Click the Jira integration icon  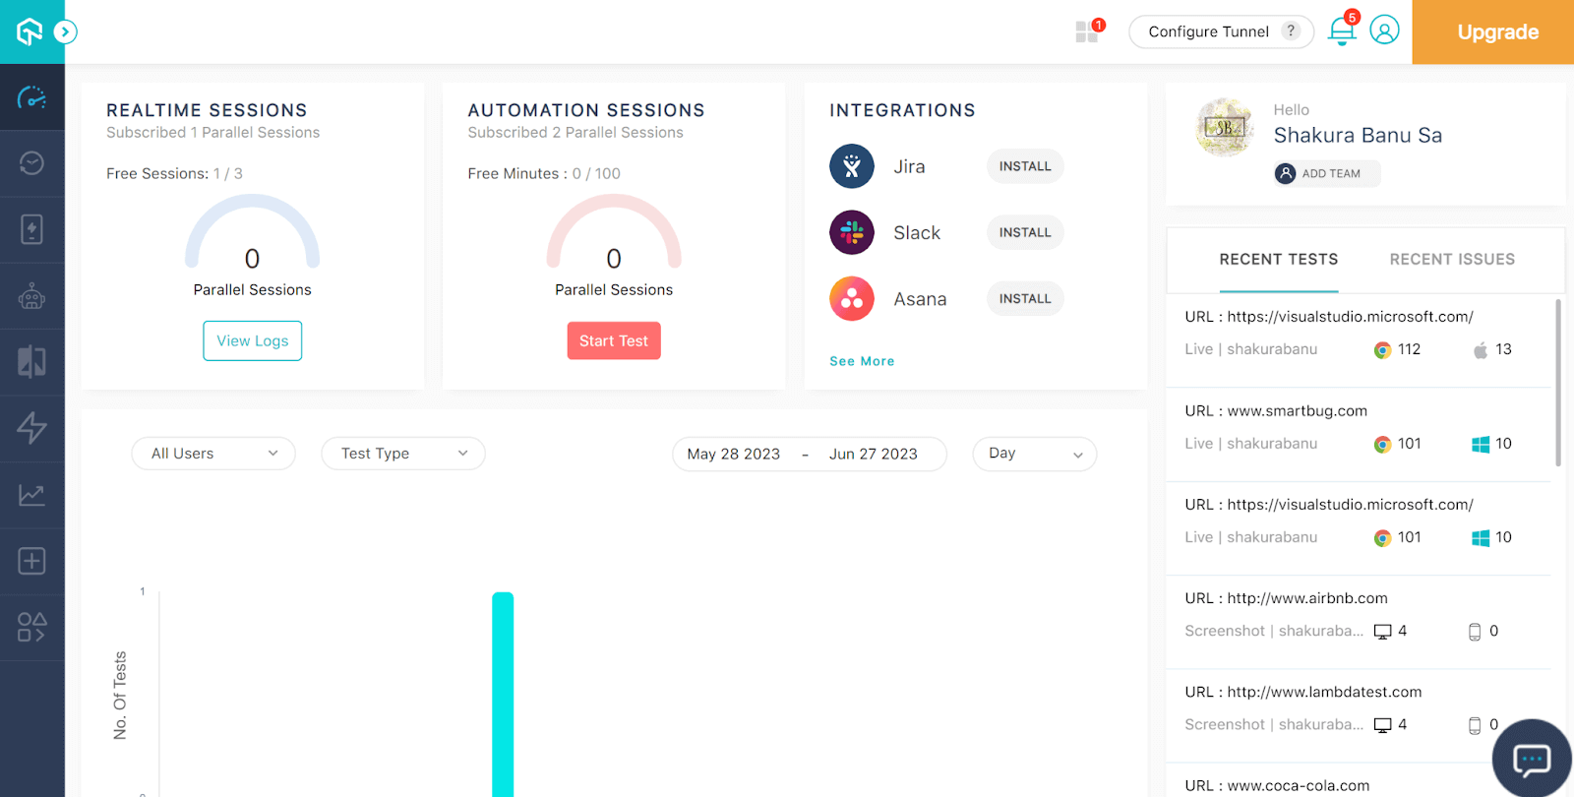[852, 166]
